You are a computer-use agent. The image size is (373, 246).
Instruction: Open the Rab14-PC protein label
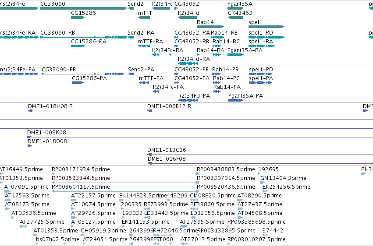pos(226,78)
